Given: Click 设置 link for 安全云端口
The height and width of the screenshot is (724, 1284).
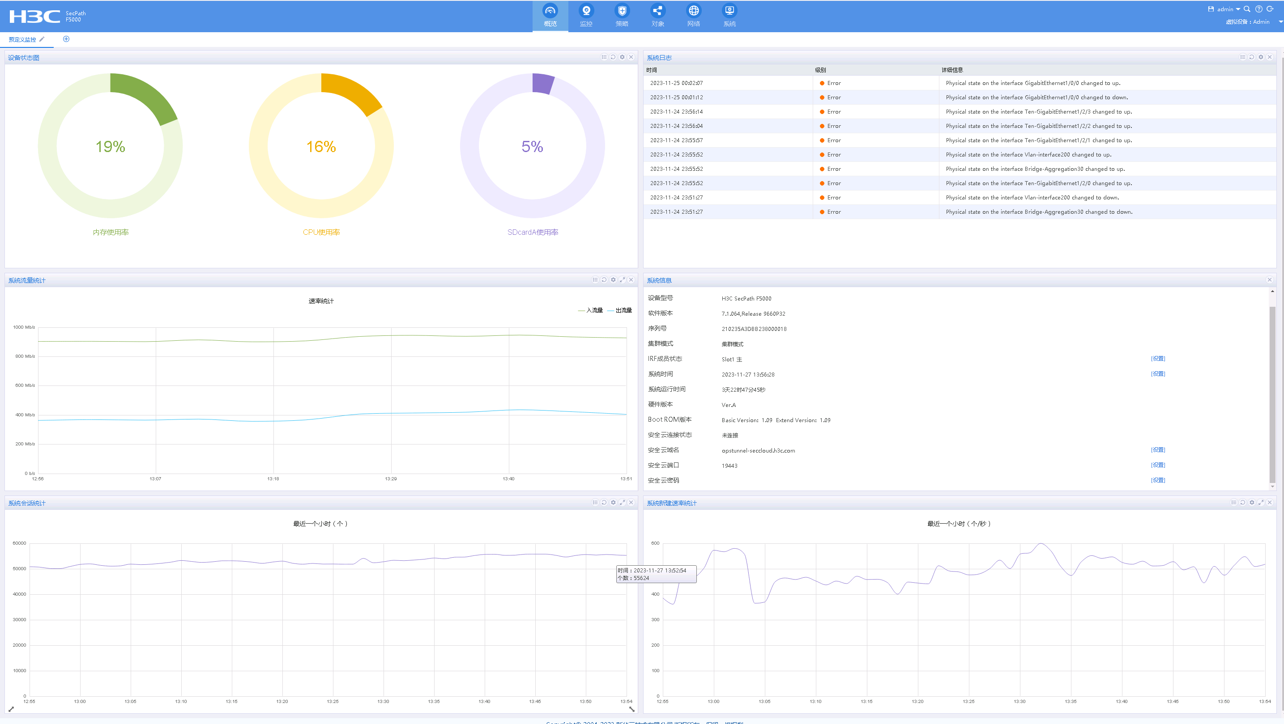Looking at the screenshot, I should (1157, 465).
